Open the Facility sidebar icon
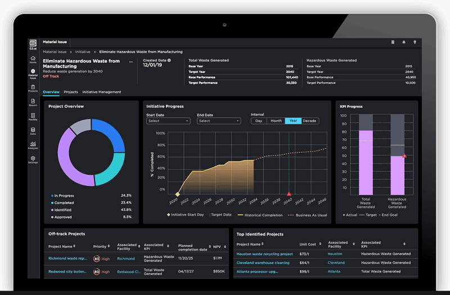Screen dimensions: 450x295 coord(33,116)
